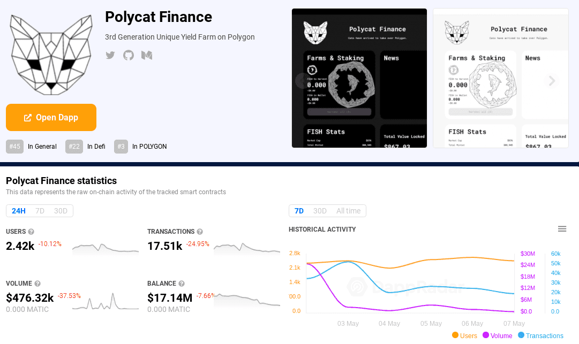Viewport: 579px width, 344px height.
Task: Toggle Volume series in chart legend
Action: [497, 335]
